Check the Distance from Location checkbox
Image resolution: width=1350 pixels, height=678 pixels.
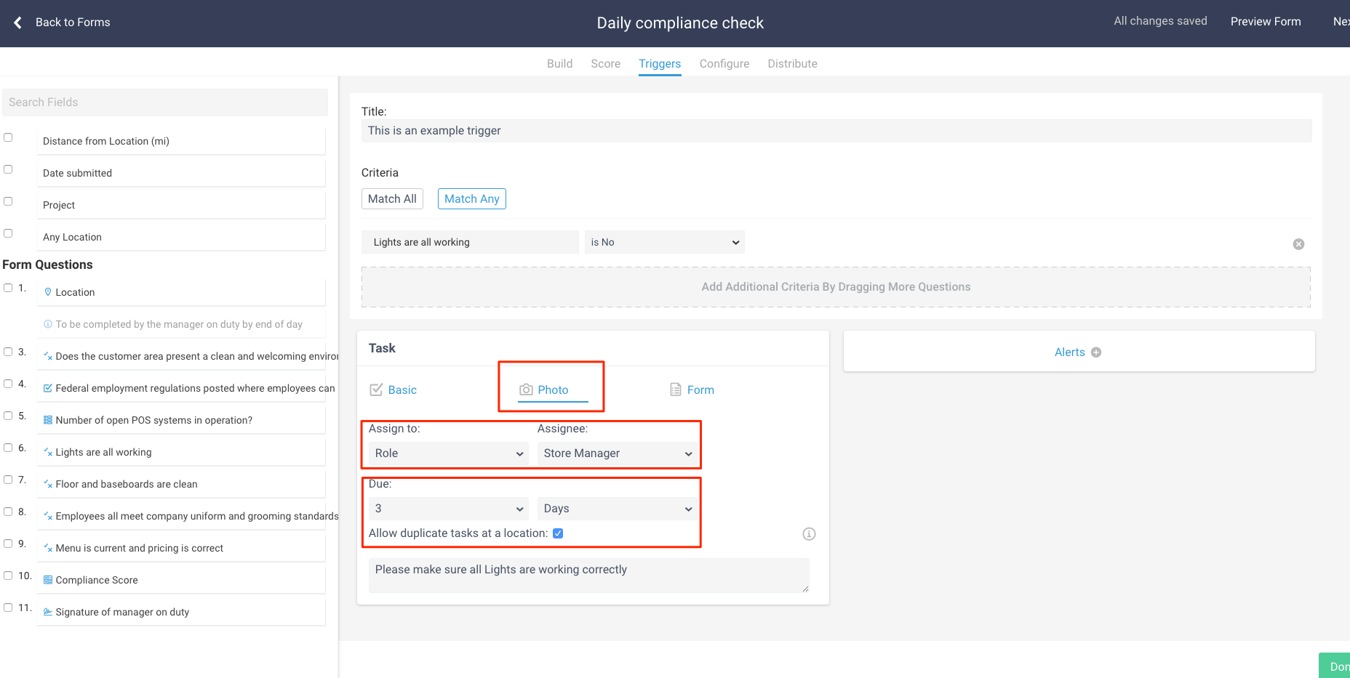[8, 137]
